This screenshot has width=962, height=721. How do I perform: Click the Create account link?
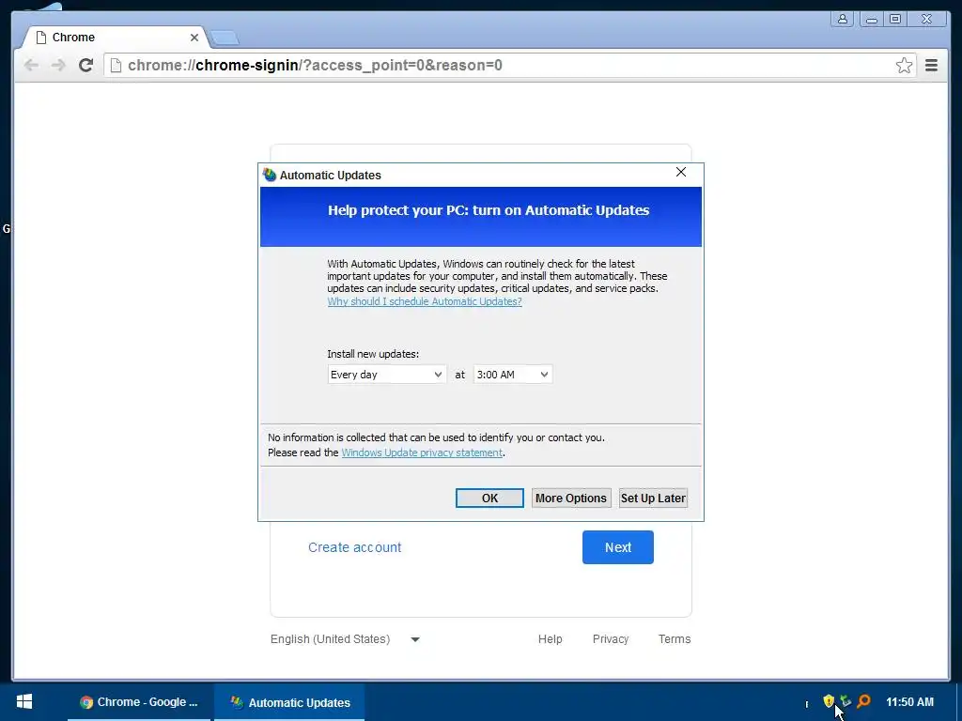point(354,547)
